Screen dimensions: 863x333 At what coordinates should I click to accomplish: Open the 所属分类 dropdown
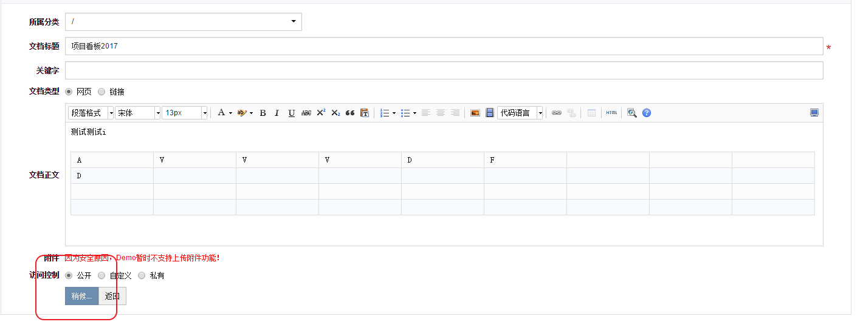184,22
